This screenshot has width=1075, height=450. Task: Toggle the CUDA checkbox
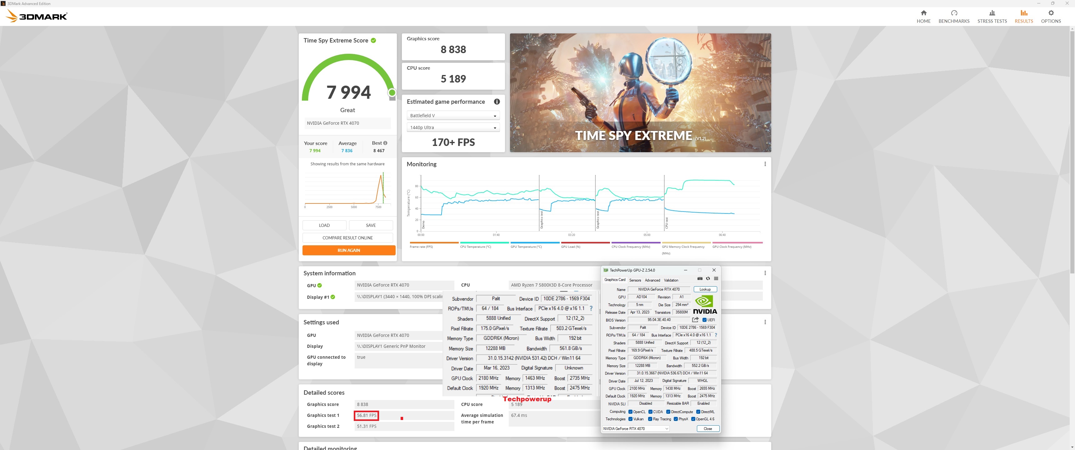[x=650, y=412]
